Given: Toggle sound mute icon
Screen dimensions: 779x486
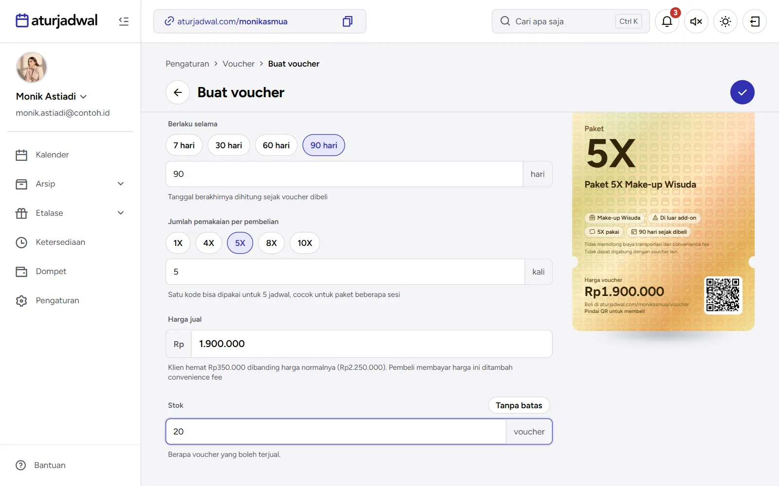Looking at the screenshot, I should pos(696,21).
